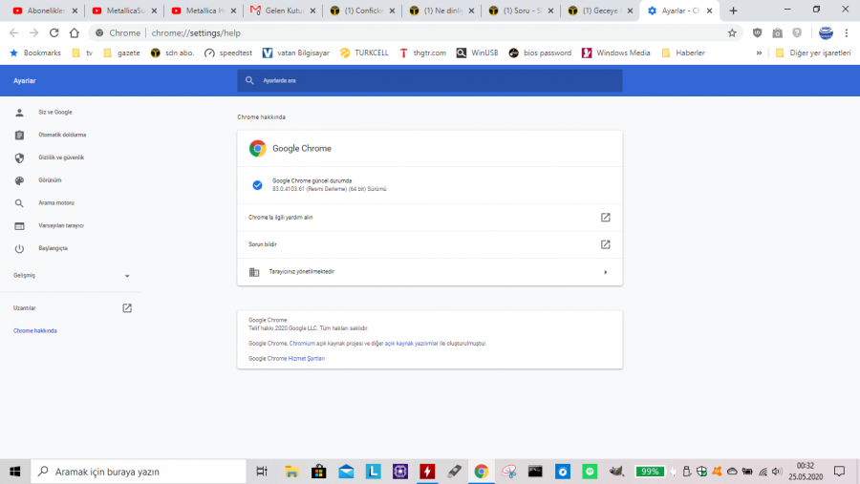Open the gazete bookmark folder
Screen dimensions: 860x484
(x=121, y=53)
